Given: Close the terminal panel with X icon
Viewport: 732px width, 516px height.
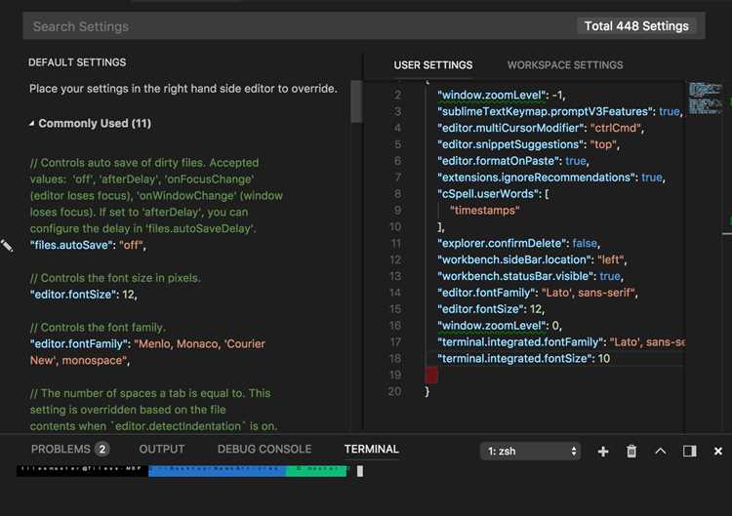Looking at the screenshot, I should (x=718, y=452).
